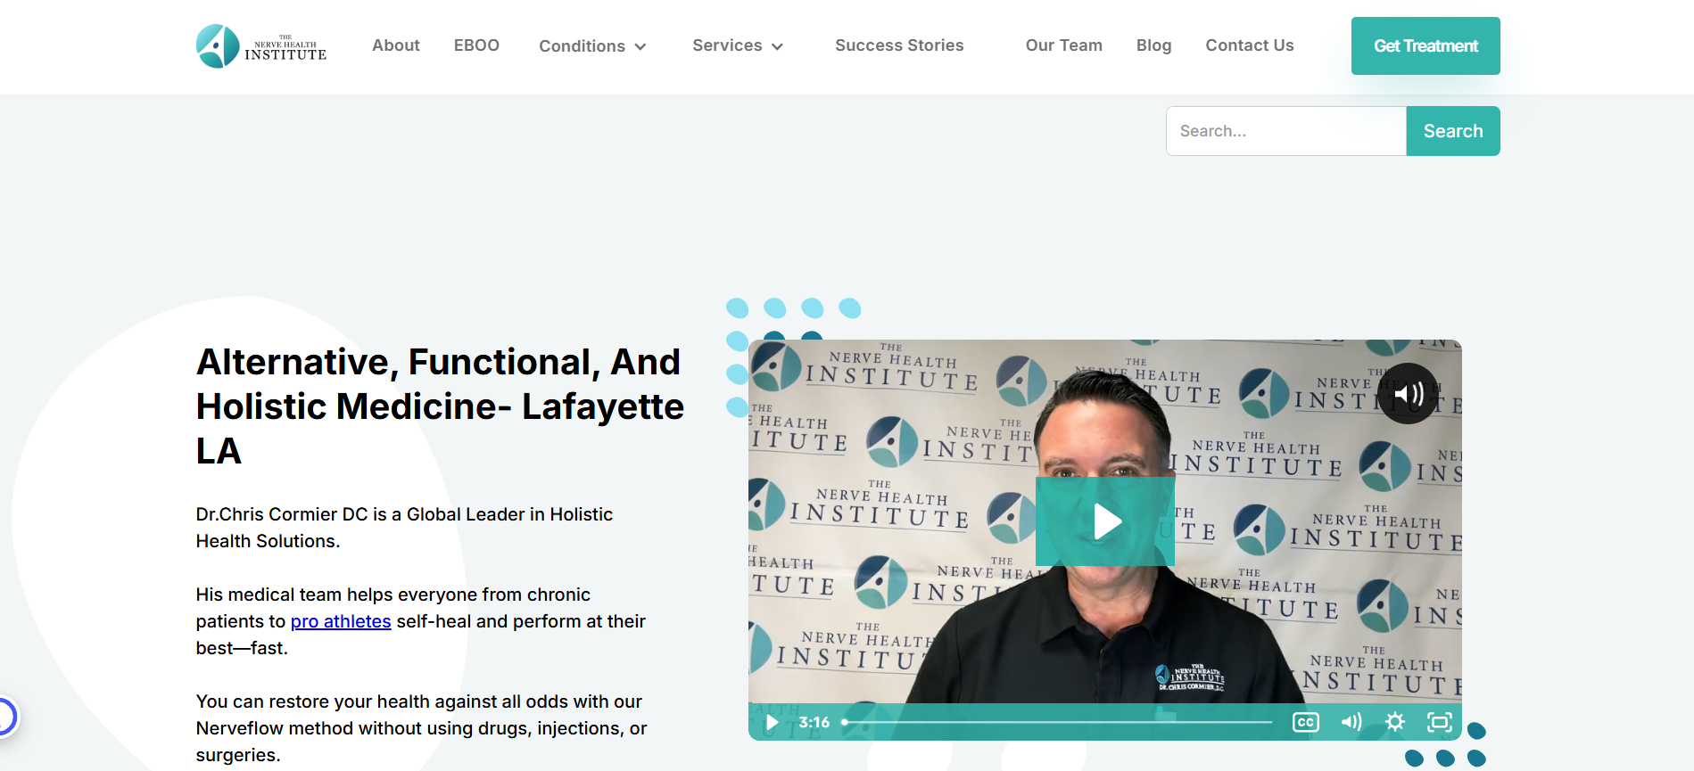The width and height of the screenshot is (1694, 771).
Task: Click into the Search input field
Action: pyautogui.click(x=1286, y=131)
